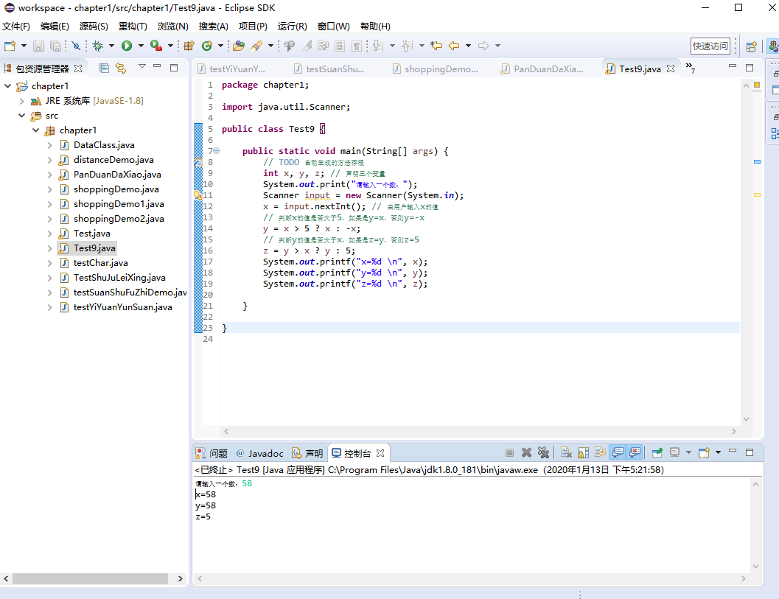Click the warning light bulb at line 11
The width and height of the screenshot is (779, 599).
click(x=198, y=195)
